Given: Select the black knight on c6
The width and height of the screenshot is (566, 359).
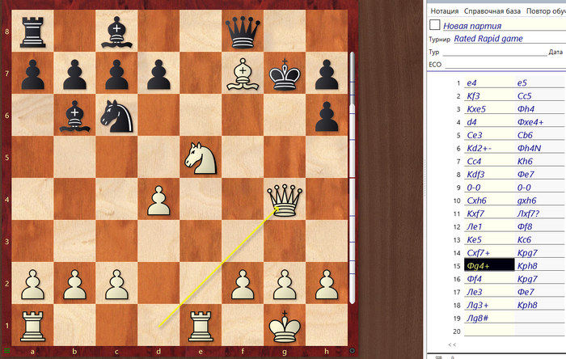Looking at the screenshot, I should (x=116, y=116).
